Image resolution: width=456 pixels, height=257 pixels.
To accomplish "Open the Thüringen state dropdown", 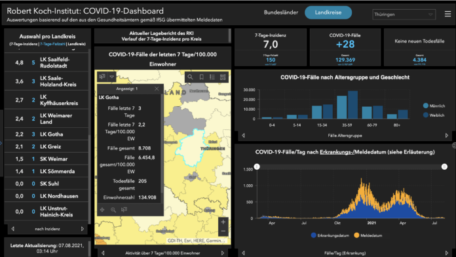I will pyautogui.click(x=404, y=14).
